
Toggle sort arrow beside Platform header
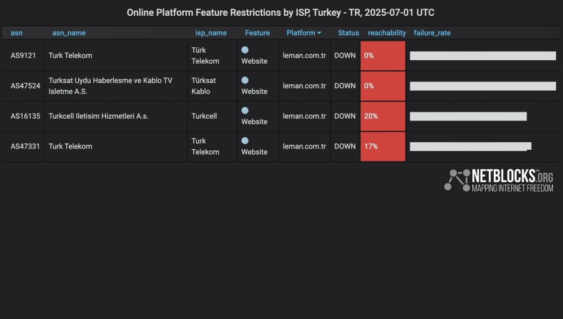pos(319,33)
